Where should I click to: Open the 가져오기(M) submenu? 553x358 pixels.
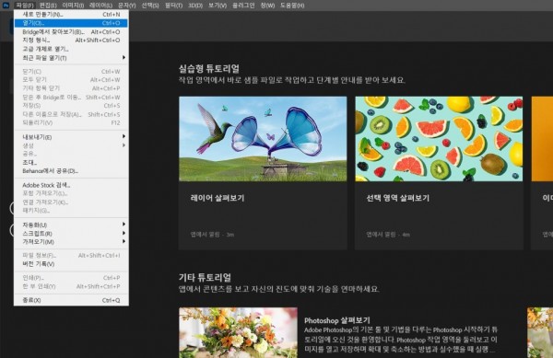[71, 241]
